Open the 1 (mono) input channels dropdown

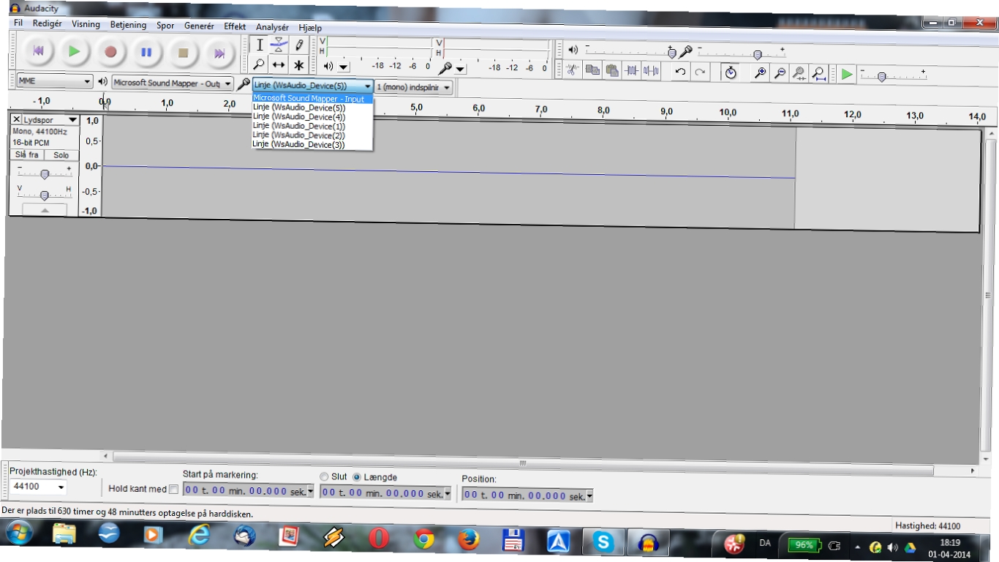pos(414,87)
